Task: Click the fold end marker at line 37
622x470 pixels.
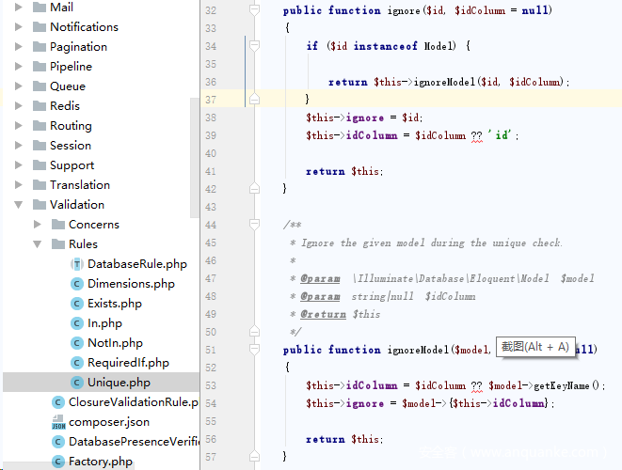Action: coord(254,99)
